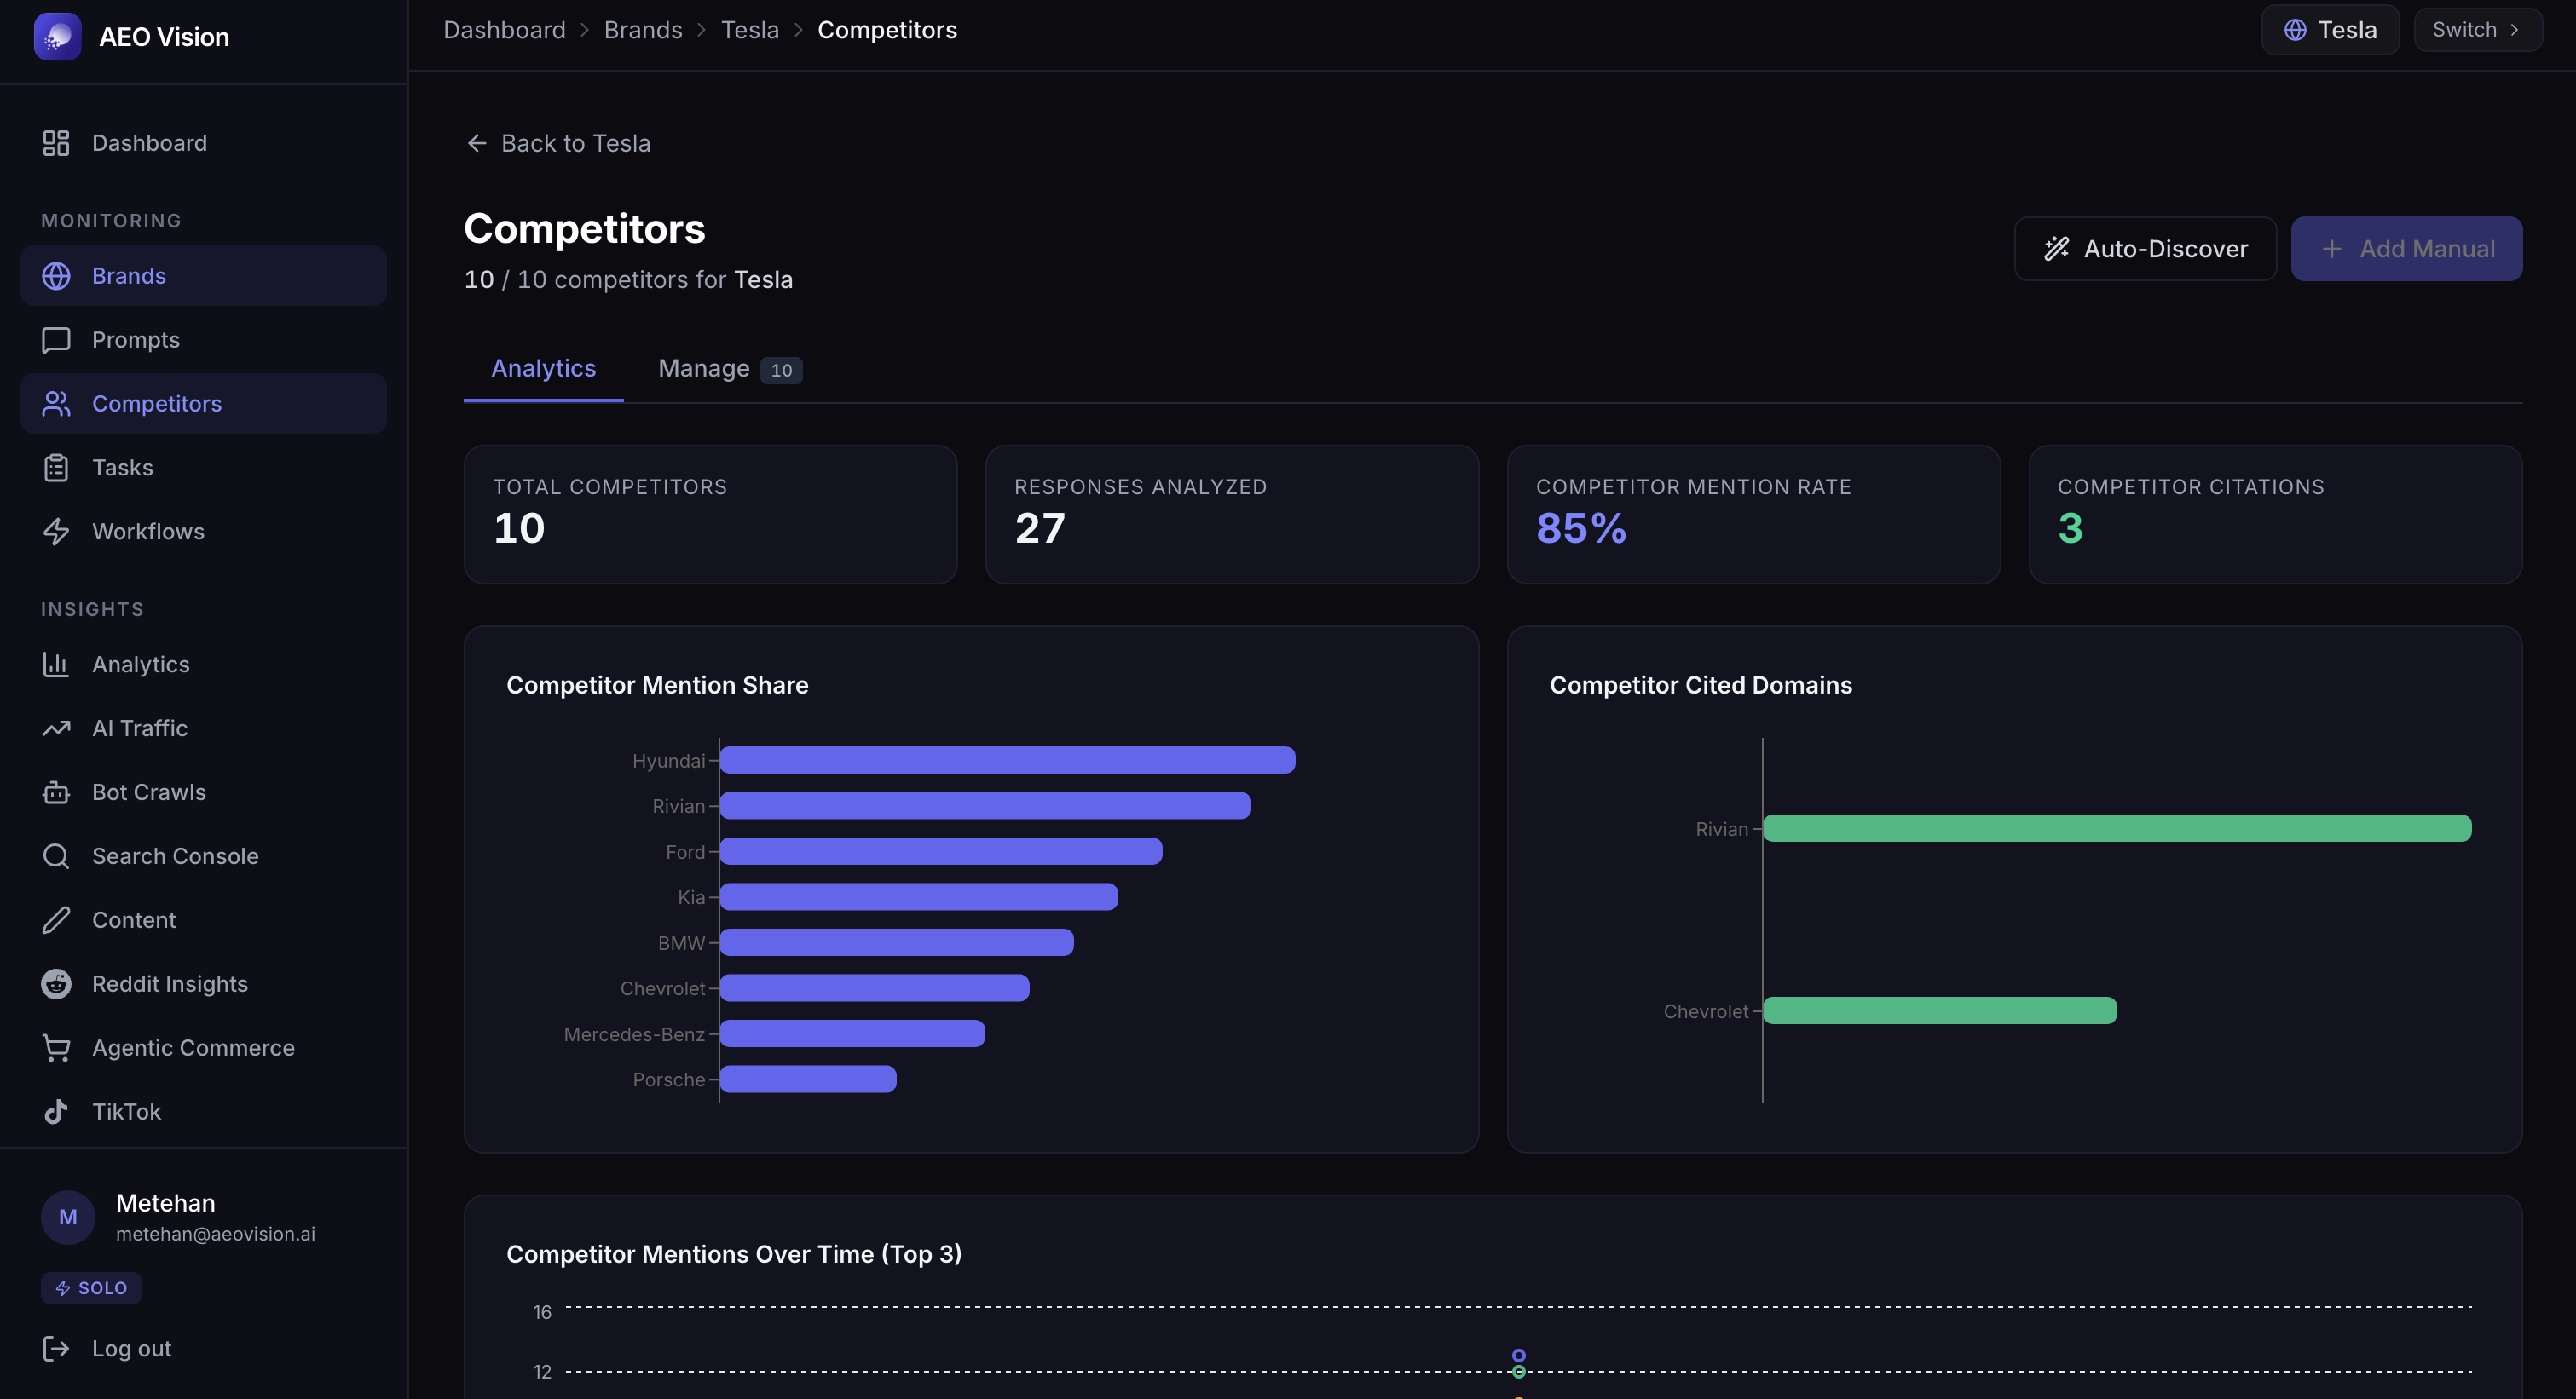Click the AEO Vision logo icon
The image size is (2576, 1399).
pyautogui.click(x=57, y=37)
